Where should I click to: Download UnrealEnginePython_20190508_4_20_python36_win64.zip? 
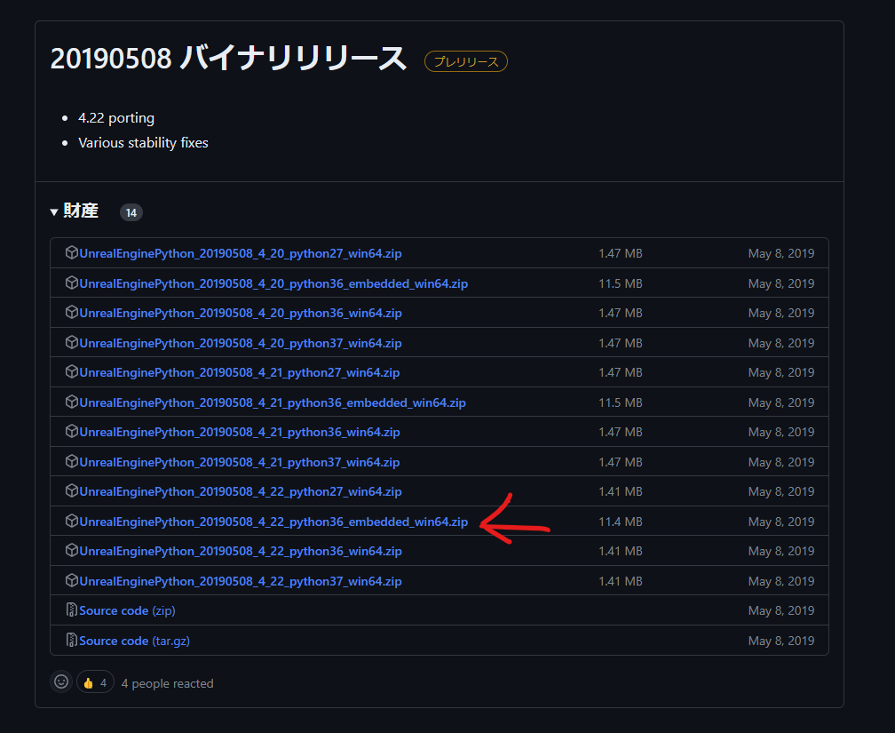240,313
